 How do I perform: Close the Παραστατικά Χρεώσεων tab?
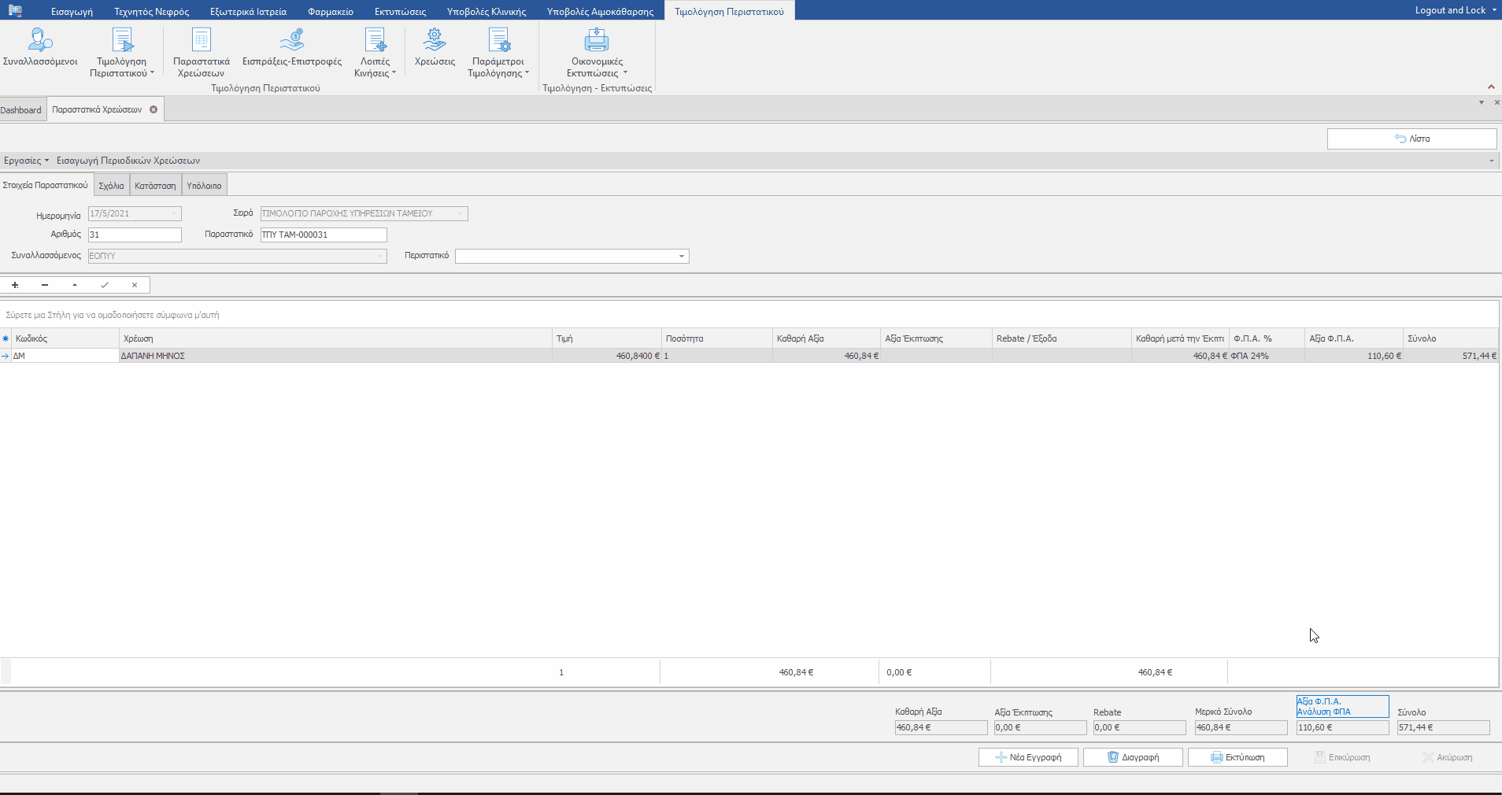(x=154, y=109)
